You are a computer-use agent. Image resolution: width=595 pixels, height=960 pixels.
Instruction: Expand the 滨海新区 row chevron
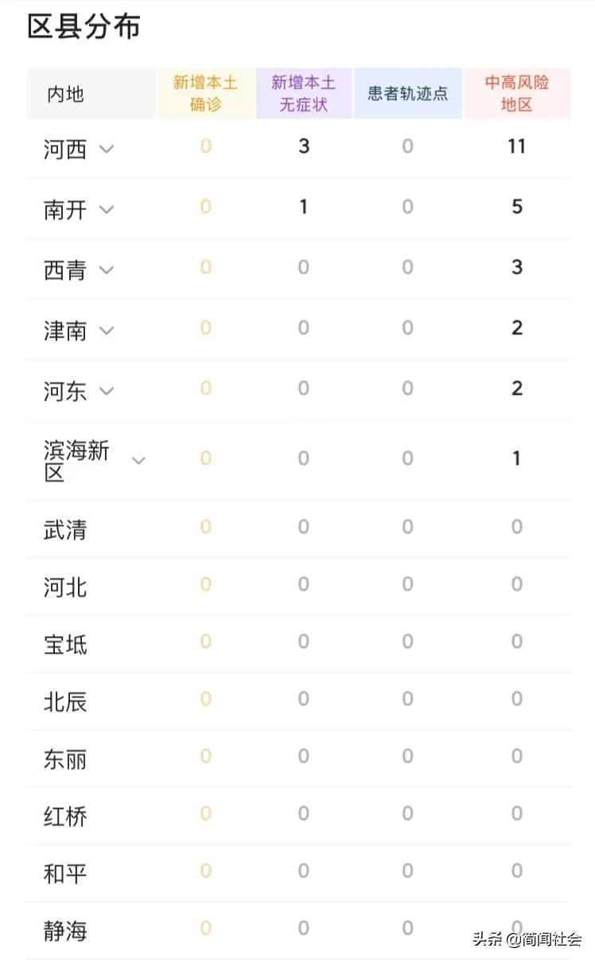click(x=138, y=460)
